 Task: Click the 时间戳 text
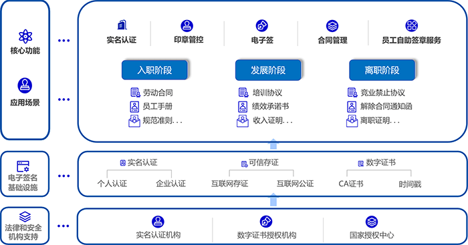(x=410, y=184)
